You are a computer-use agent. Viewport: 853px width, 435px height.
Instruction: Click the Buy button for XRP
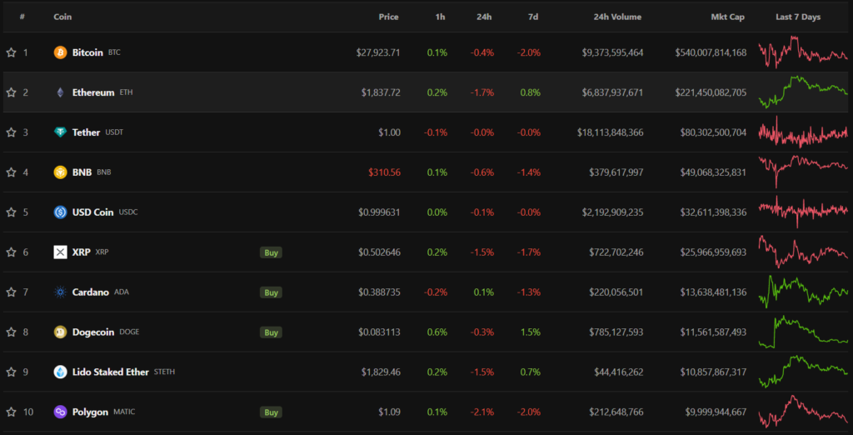pos(271,252)
